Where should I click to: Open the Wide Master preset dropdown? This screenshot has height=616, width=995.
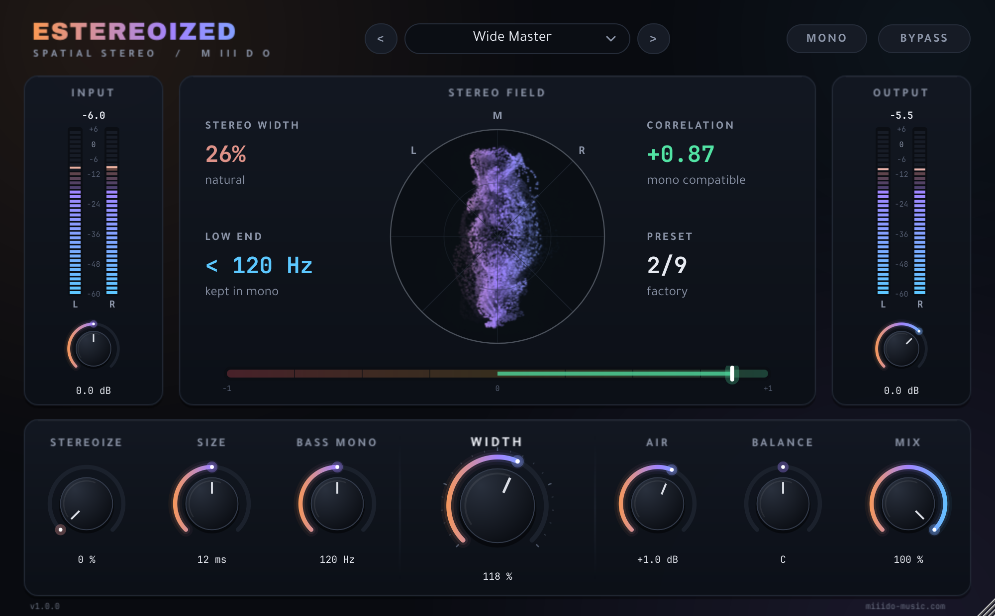point(517,39)
